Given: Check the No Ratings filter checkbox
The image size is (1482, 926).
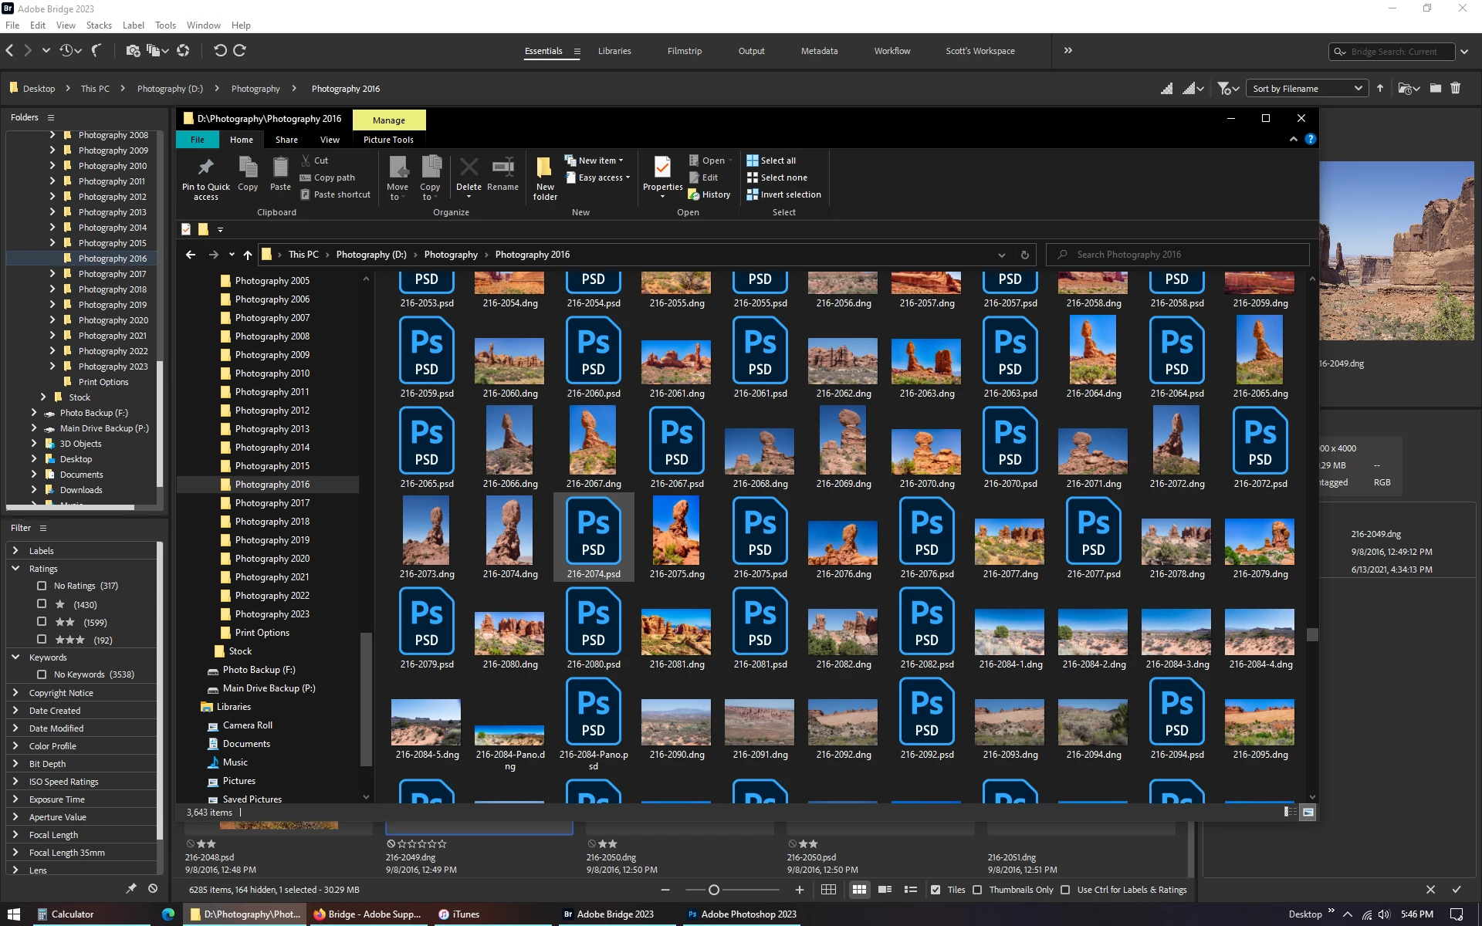Looking at the screenshot, I should pos(42,586).
